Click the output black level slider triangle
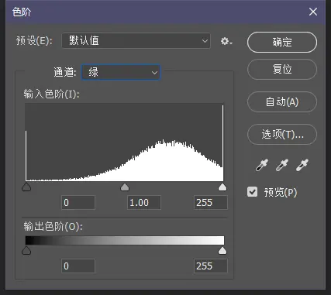This screenshot has height=295, width=331. click(x=26, y=250)
